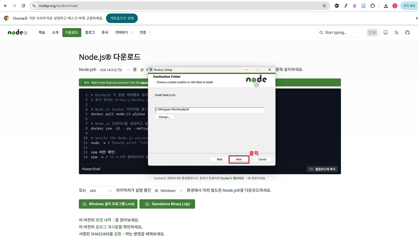Open the pink Z profile avatar

395,6
